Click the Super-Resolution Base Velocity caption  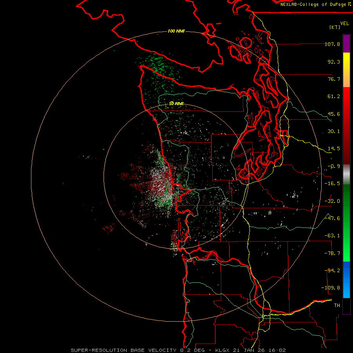pos(178,350)
